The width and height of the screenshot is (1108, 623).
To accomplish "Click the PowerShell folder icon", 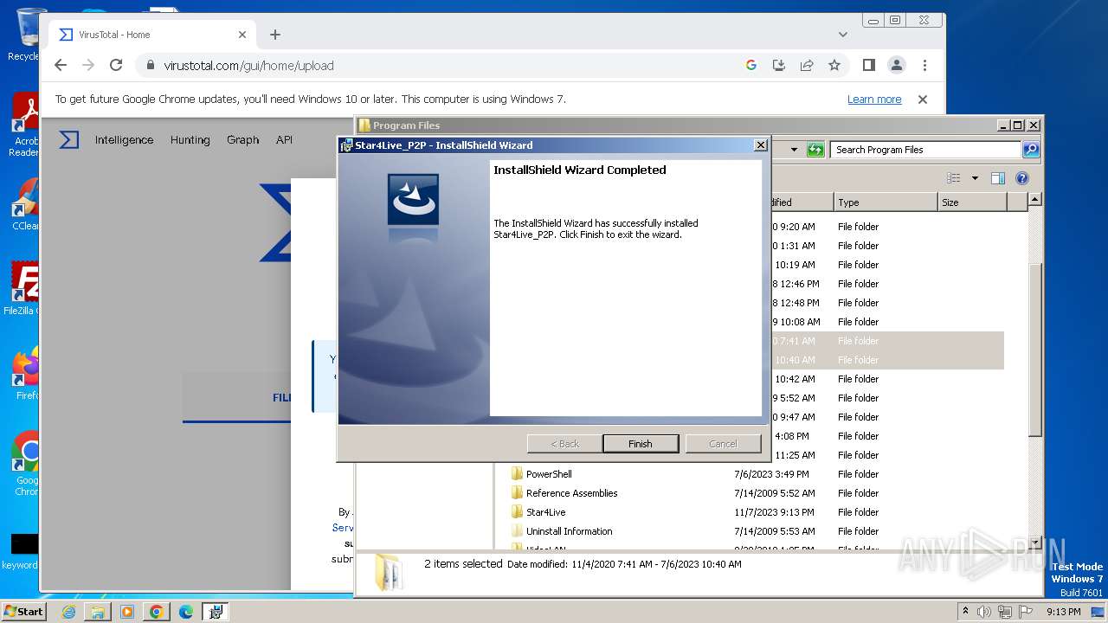I will (517, 474).
